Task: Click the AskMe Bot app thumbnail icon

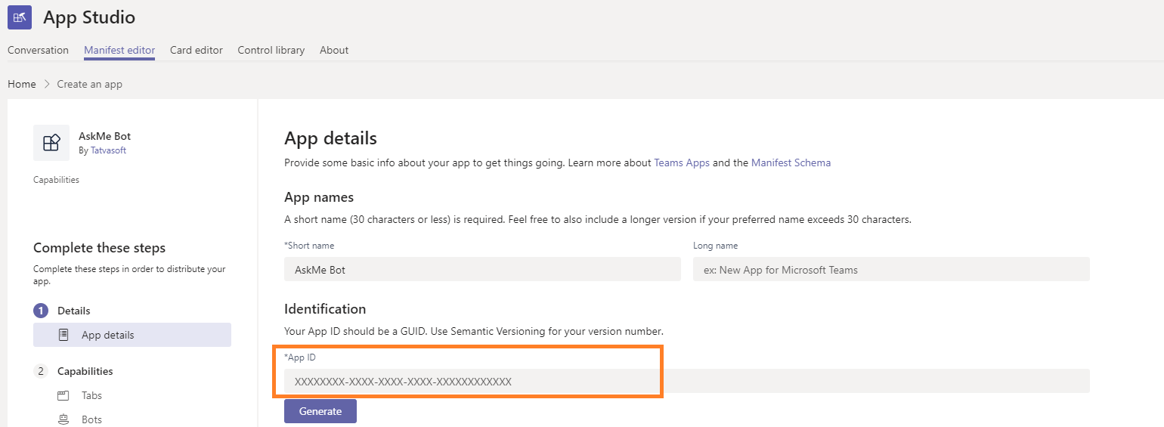Action: coord(51,143)
